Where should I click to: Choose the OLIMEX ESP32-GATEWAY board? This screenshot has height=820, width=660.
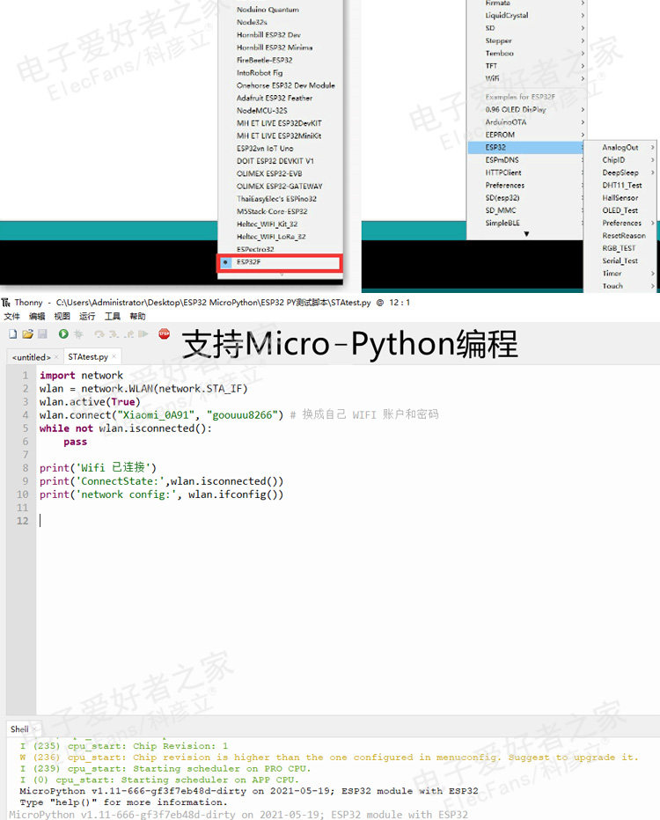pyautogui.click(x=280, y=187)
